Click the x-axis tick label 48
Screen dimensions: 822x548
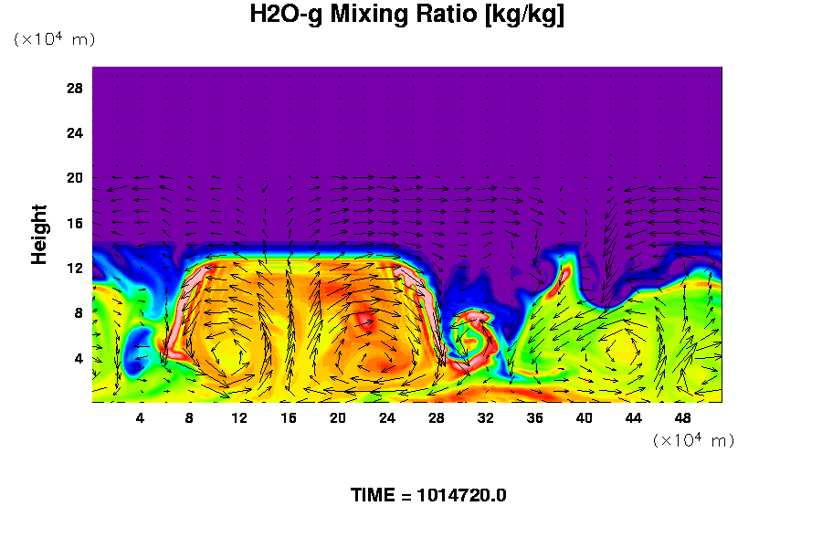[682, 417]
